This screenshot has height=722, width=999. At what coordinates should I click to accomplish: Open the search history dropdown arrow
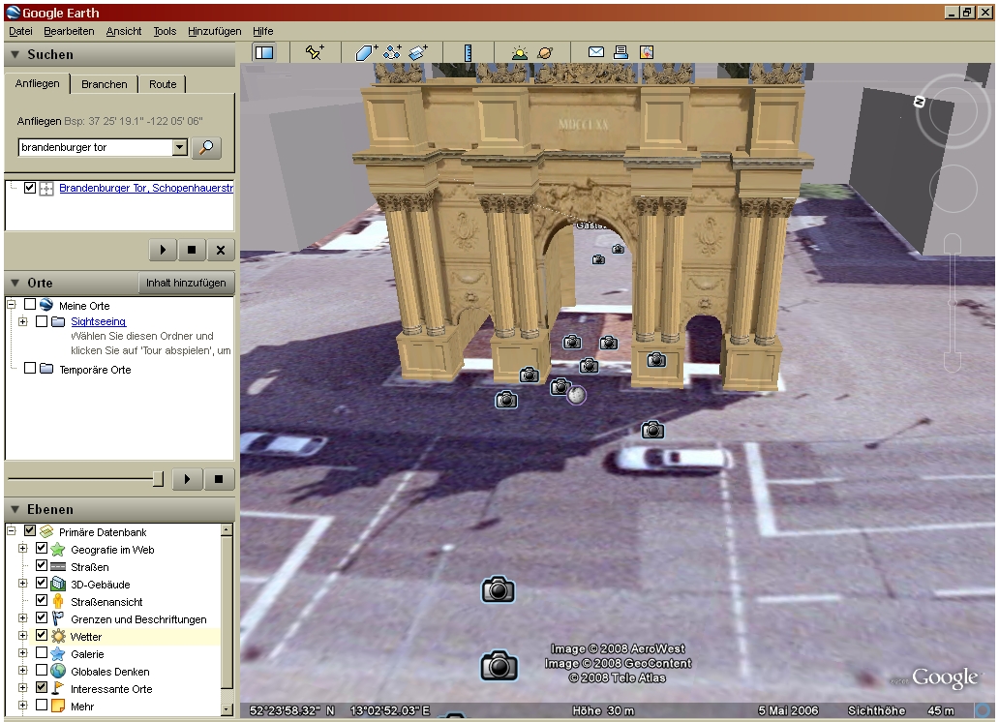click(180, 147)
